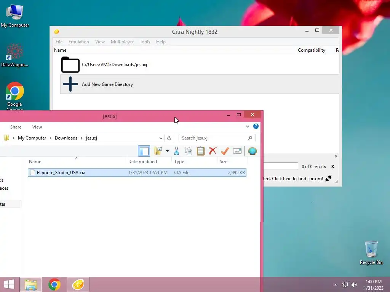The width and height of the screenshot is (390, 292).
Task: Click Citra title bar lemon icon
Action: pos(57,32)
